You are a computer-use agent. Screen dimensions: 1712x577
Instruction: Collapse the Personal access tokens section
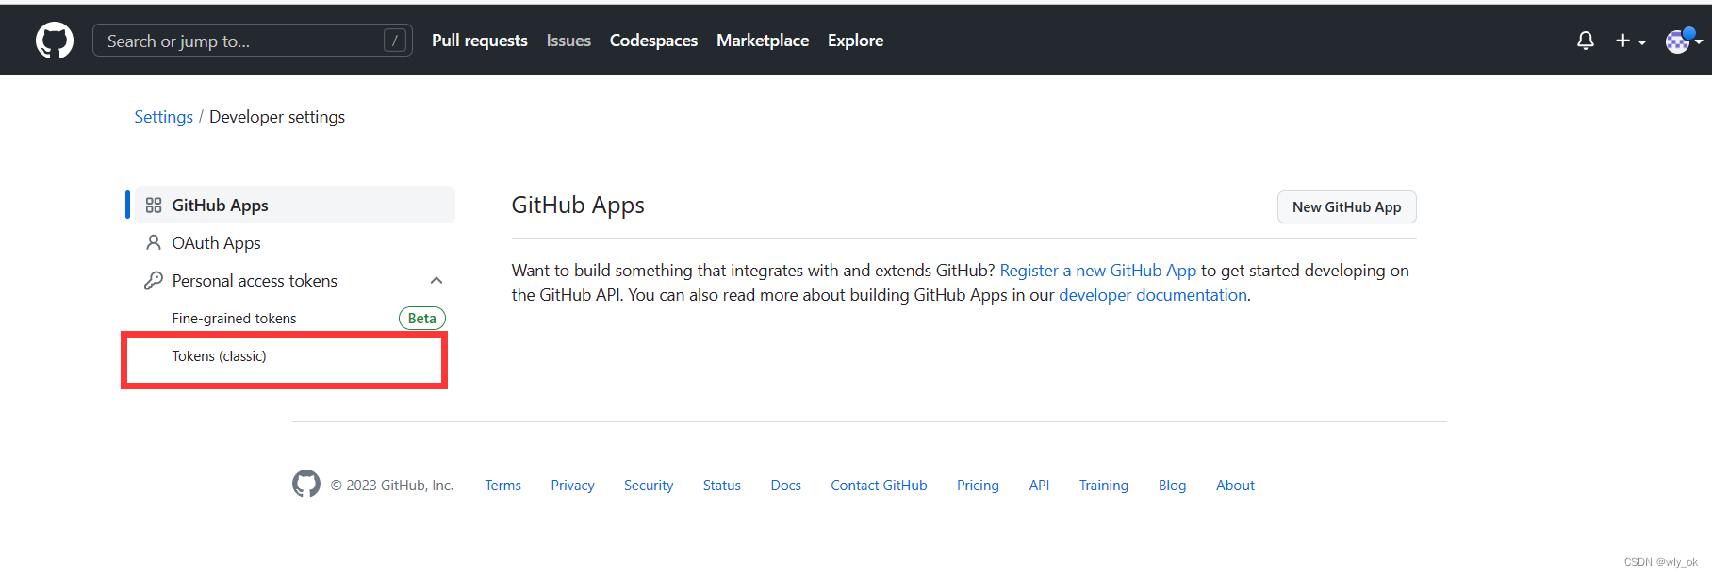pos(436,280)
